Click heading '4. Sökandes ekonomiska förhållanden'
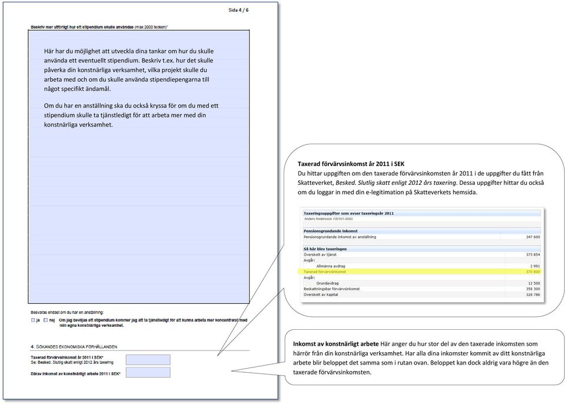Viewport: 565px width, 404px height. click(74, 347)
